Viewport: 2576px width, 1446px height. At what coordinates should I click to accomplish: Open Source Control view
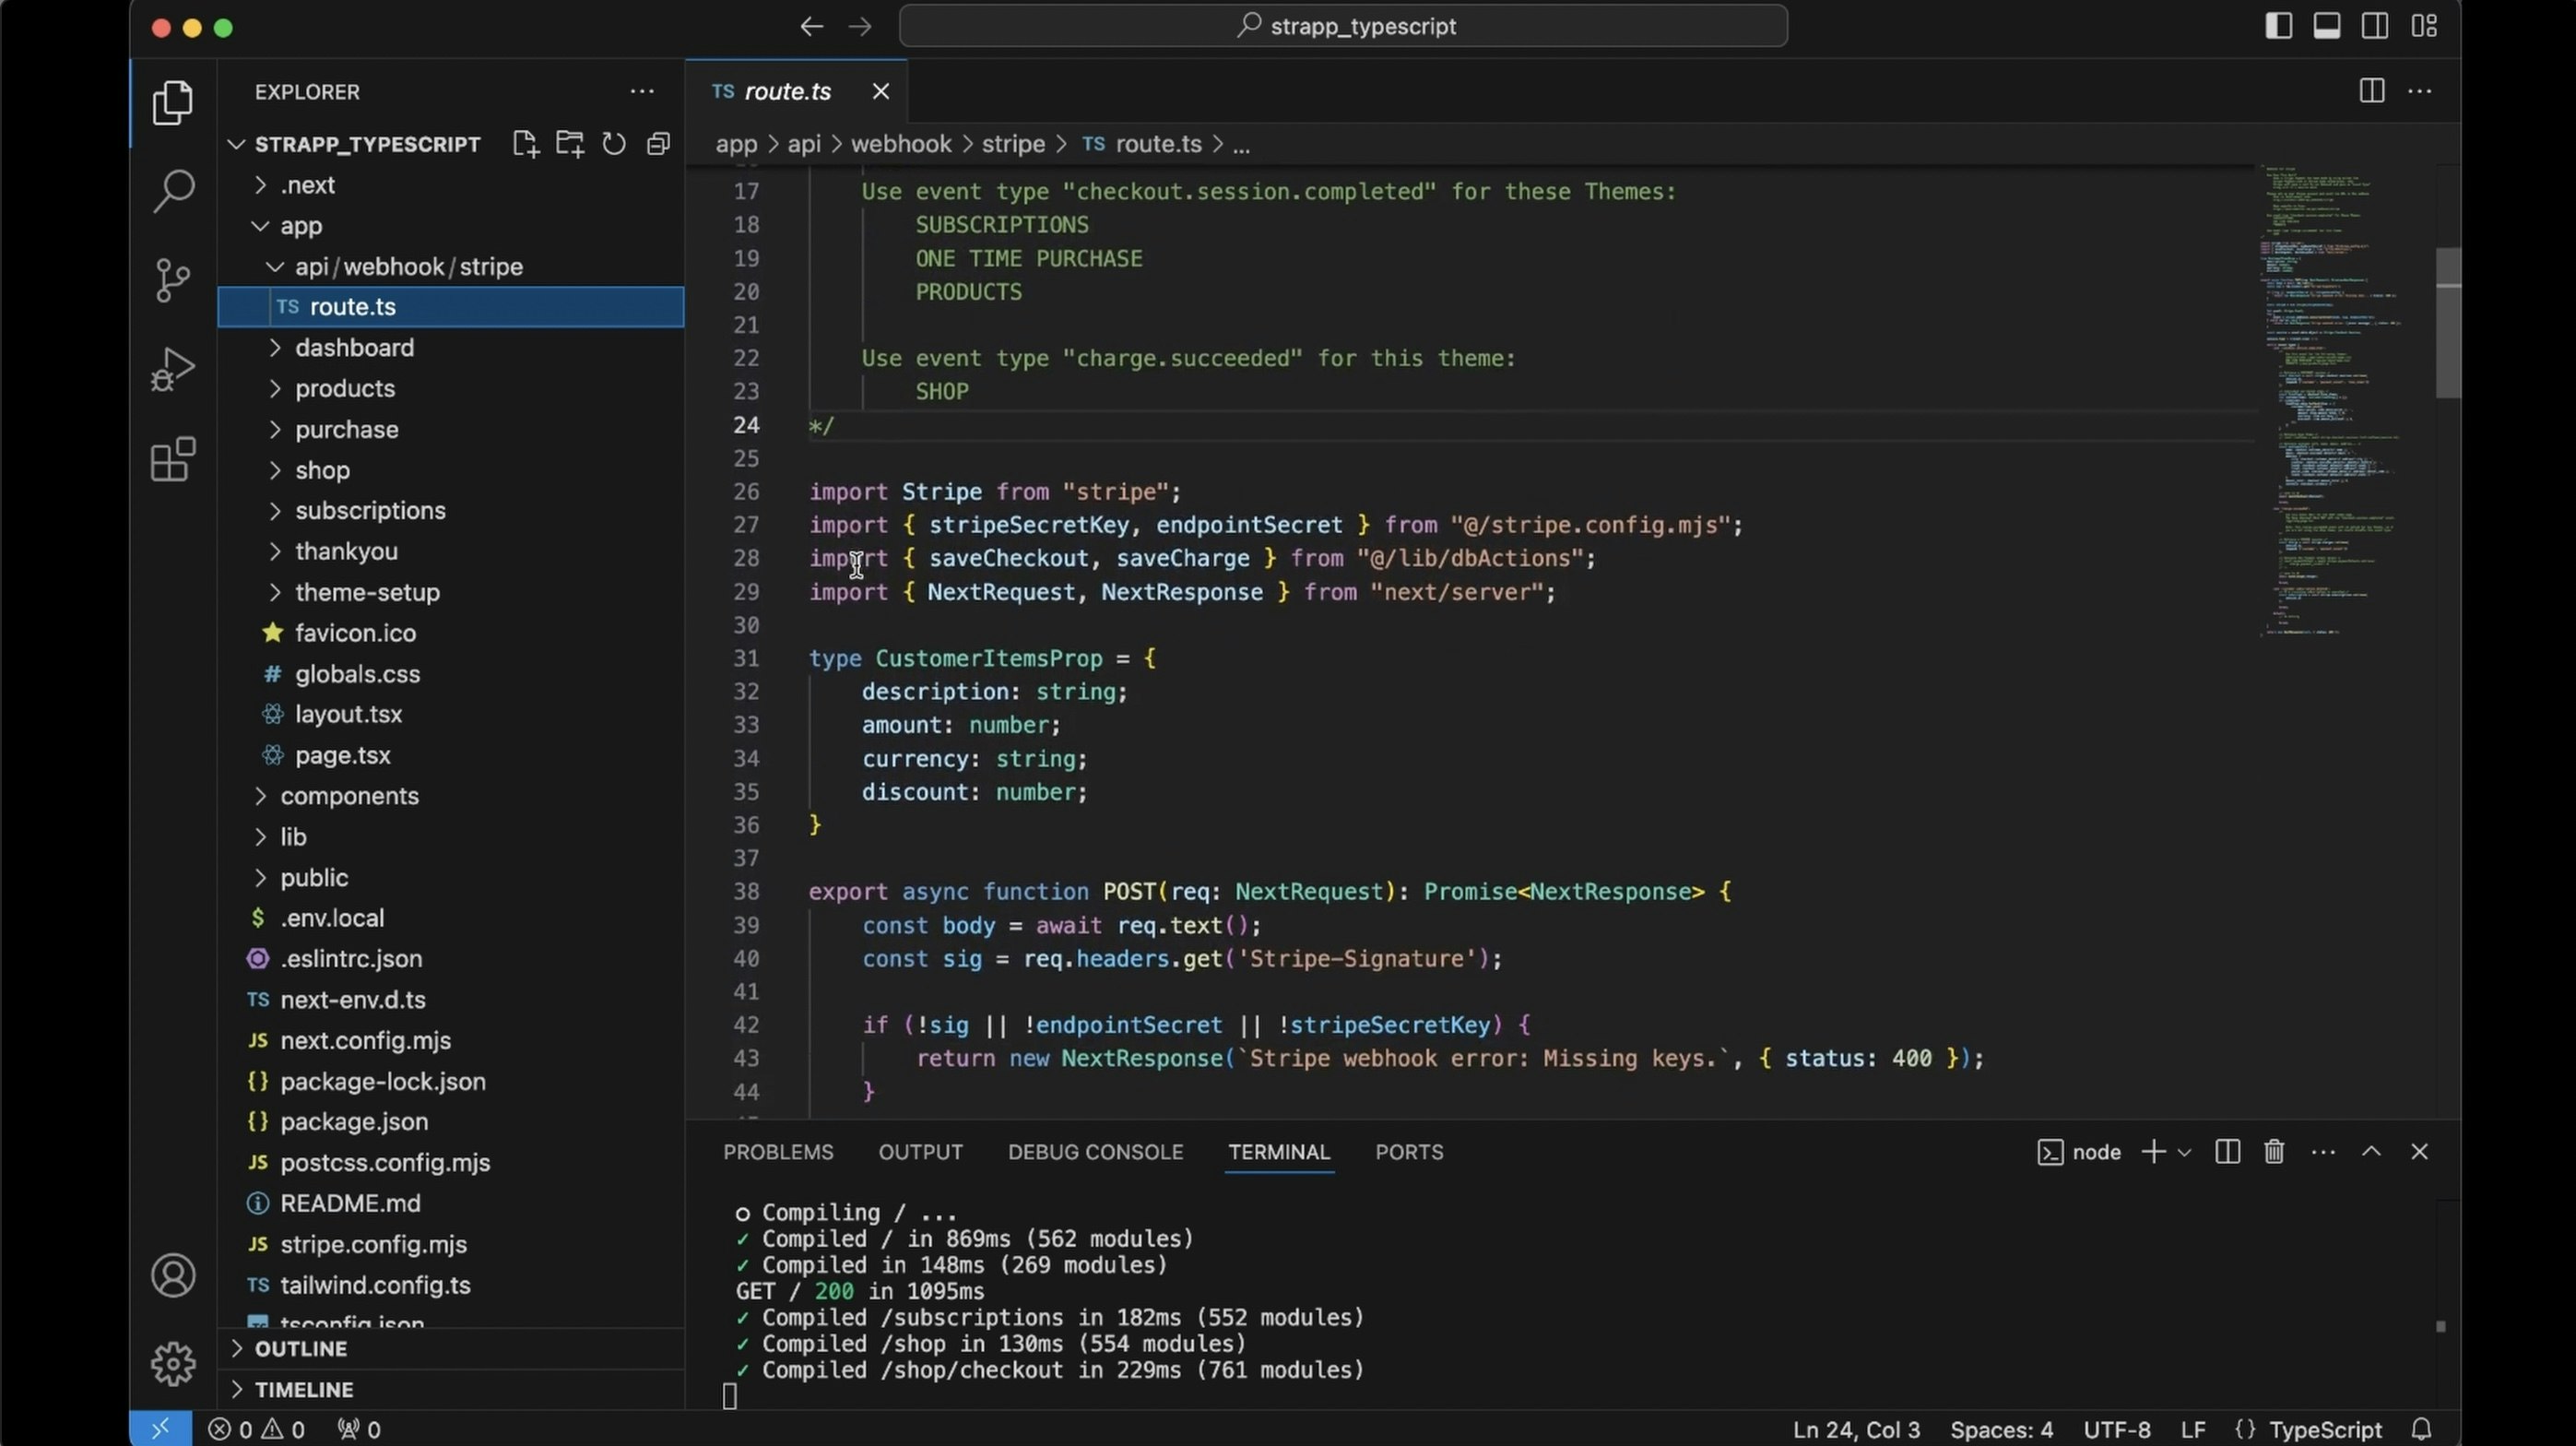173,279
